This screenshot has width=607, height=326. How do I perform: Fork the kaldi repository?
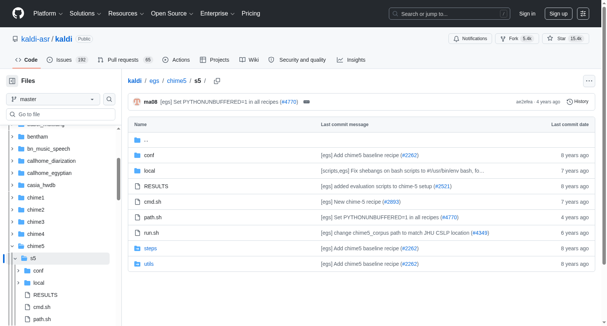[517, 39]
